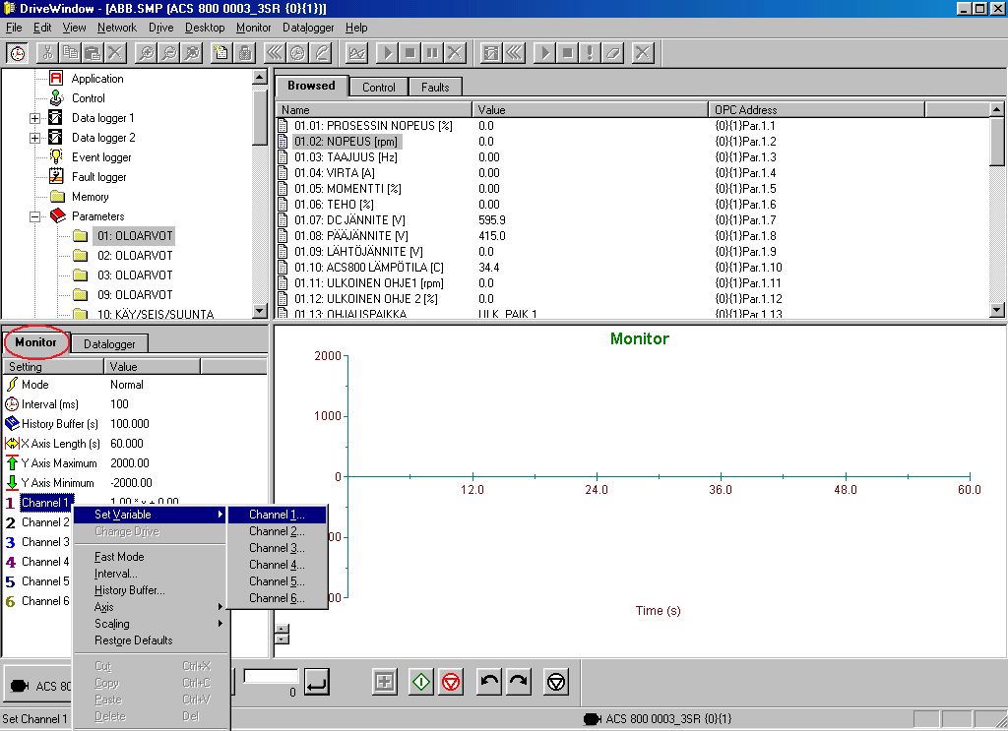Viewport: 1008px width, 731px height.
Task: Select parameter 01.07: DC JÄNNITE [V]
Action: pos(349,220)
